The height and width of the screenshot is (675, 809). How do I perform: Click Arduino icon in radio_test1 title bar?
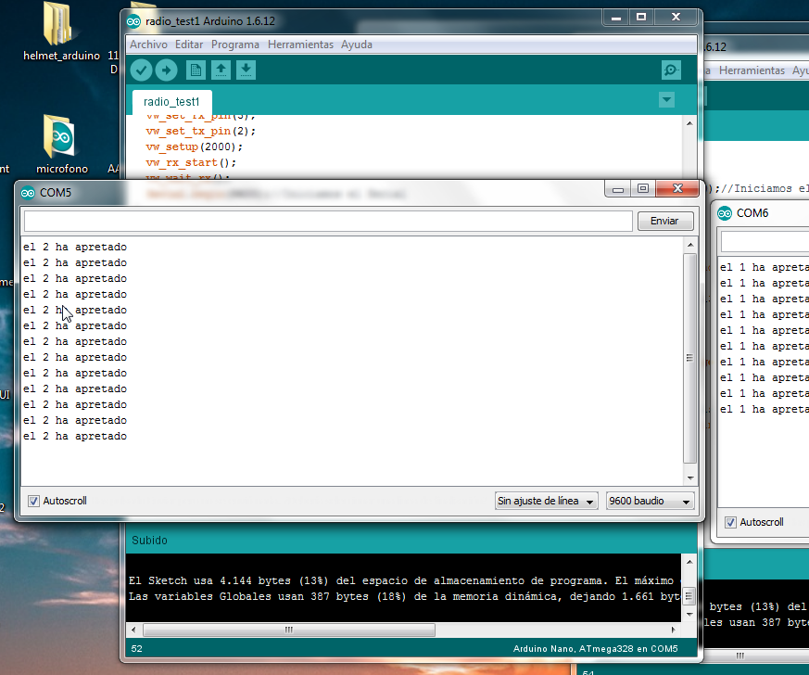pyautogui.click(x=133, y=21)
